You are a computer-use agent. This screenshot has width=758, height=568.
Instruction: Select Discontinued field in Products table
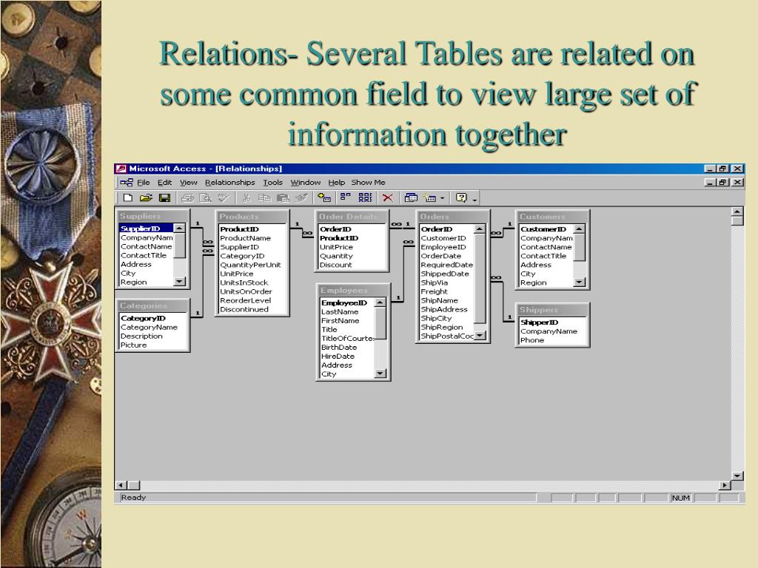point(252,310)
